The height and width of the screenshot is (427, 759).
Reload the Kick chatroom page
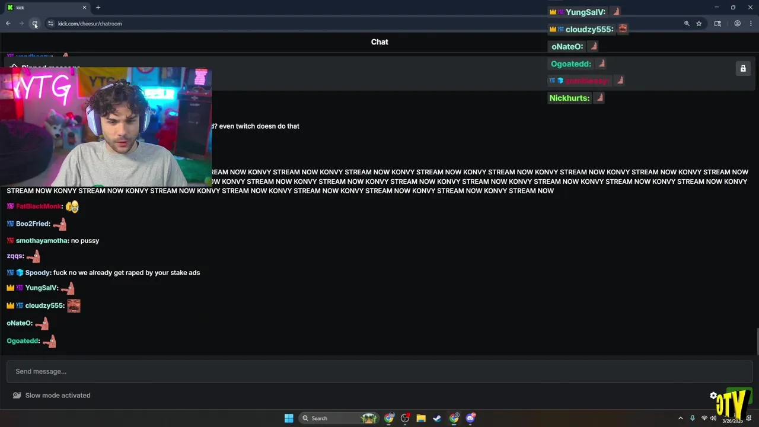click(x=35, y=24)
